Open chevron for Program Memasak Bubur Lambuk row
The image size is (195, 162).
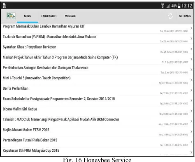[191, 28]
